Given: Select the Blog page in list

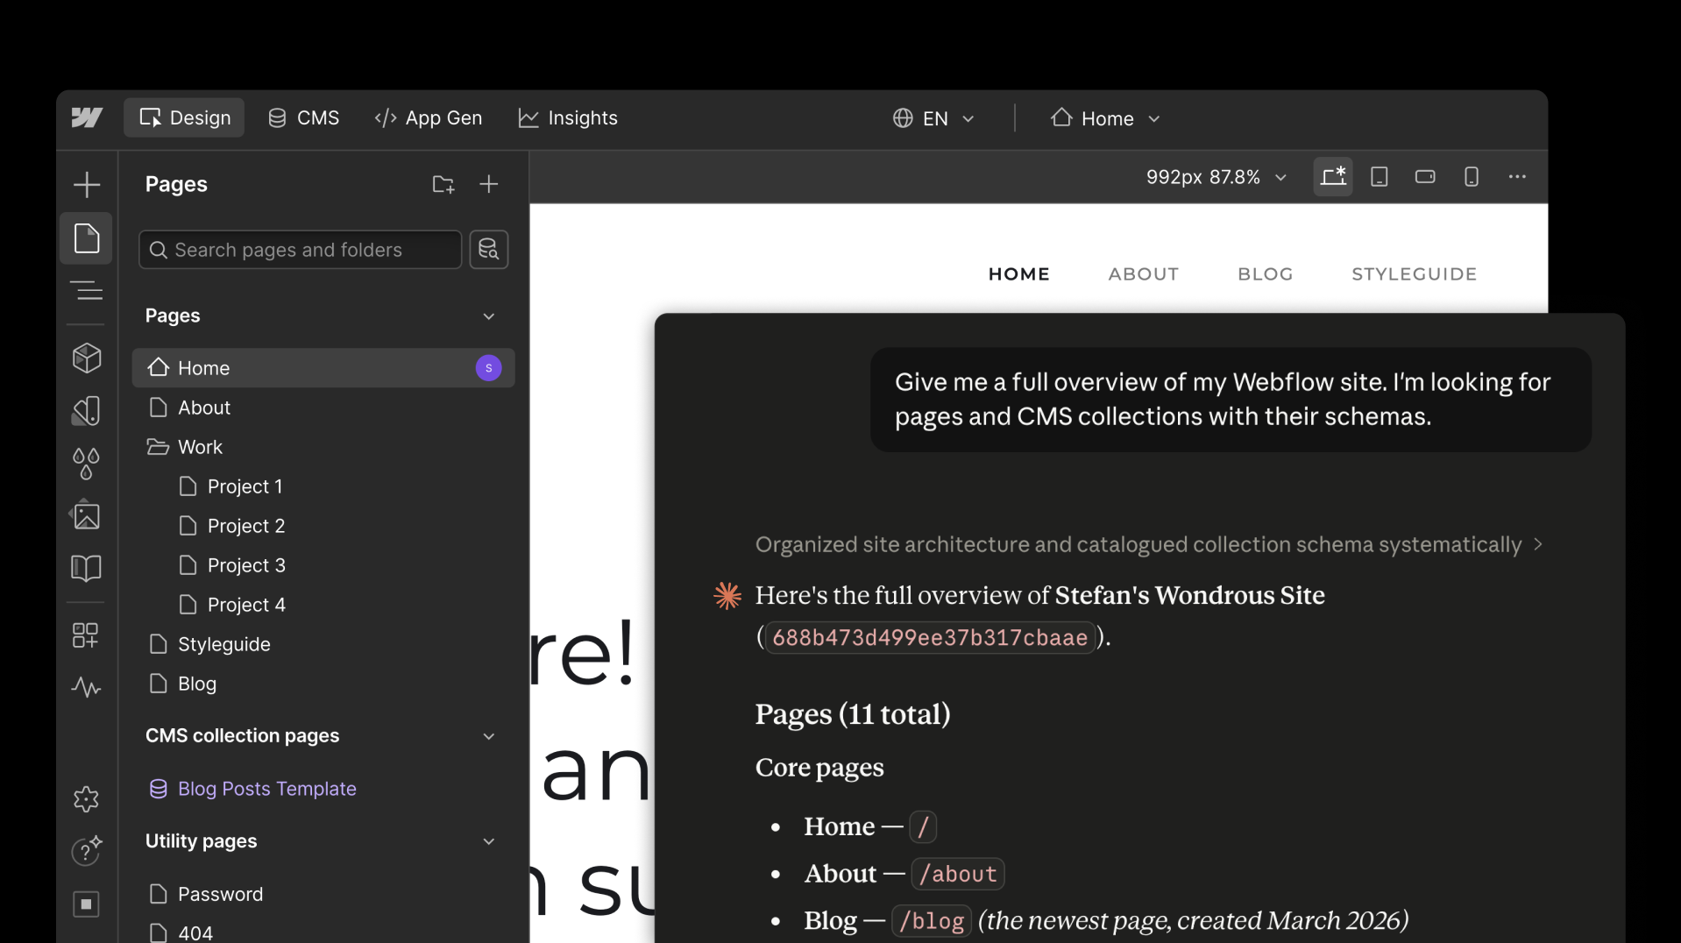Looking at the screenshot, I should (x=323, y=684).
